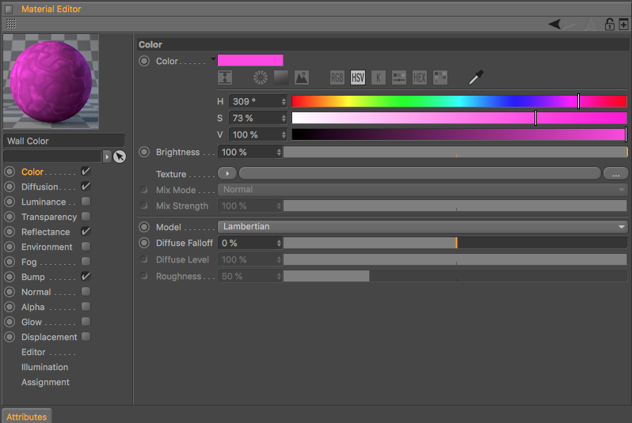The height and width of the screenshot is (423, 632).
Task: Click the Value gradient slider
Action: click(459, 134)
